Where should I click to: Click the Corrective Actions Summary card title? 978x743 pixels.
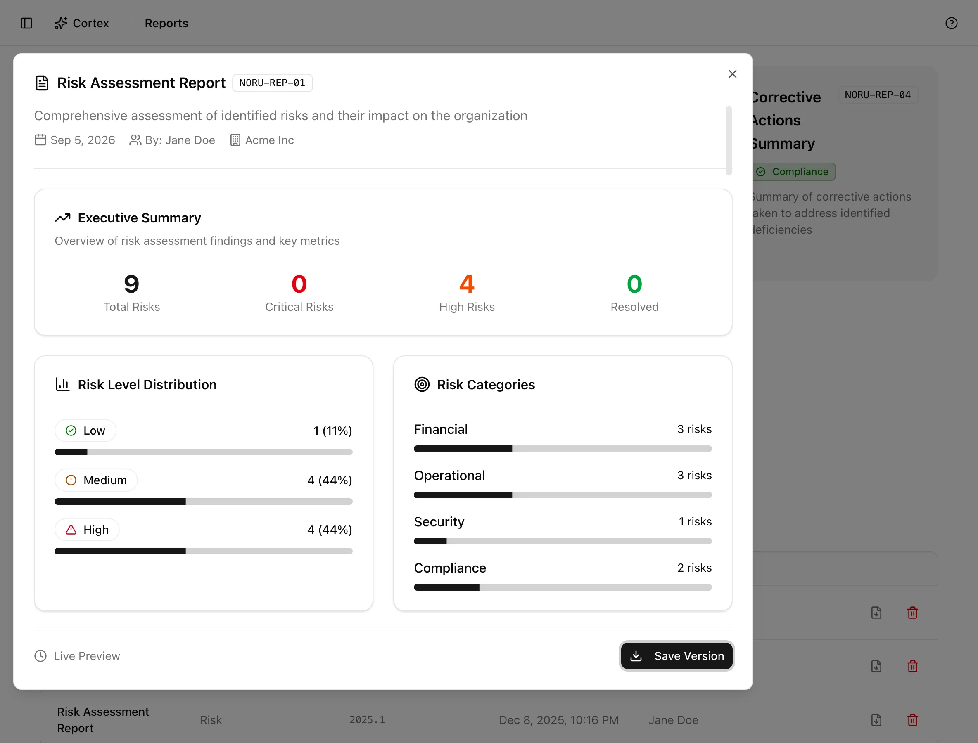pyautogui.click(x=786, y=120)
